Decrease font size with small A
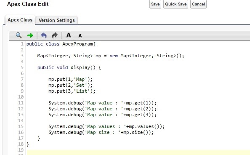Screen dimensions: 250x155 coord(80,36)
